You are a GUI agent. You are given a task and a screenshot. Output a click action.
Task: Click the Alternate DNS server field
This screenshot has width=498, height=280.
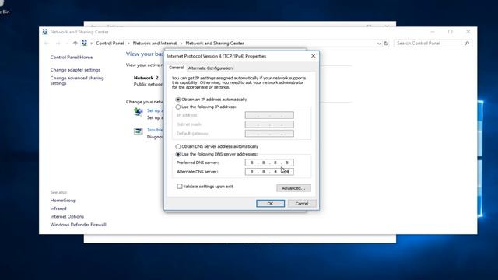click(x=269, y=172)
